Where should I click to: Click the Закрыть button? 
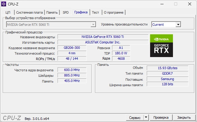[184, 117]
